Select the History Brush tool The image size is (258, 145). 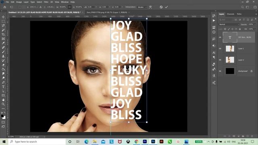click(3, 60)
